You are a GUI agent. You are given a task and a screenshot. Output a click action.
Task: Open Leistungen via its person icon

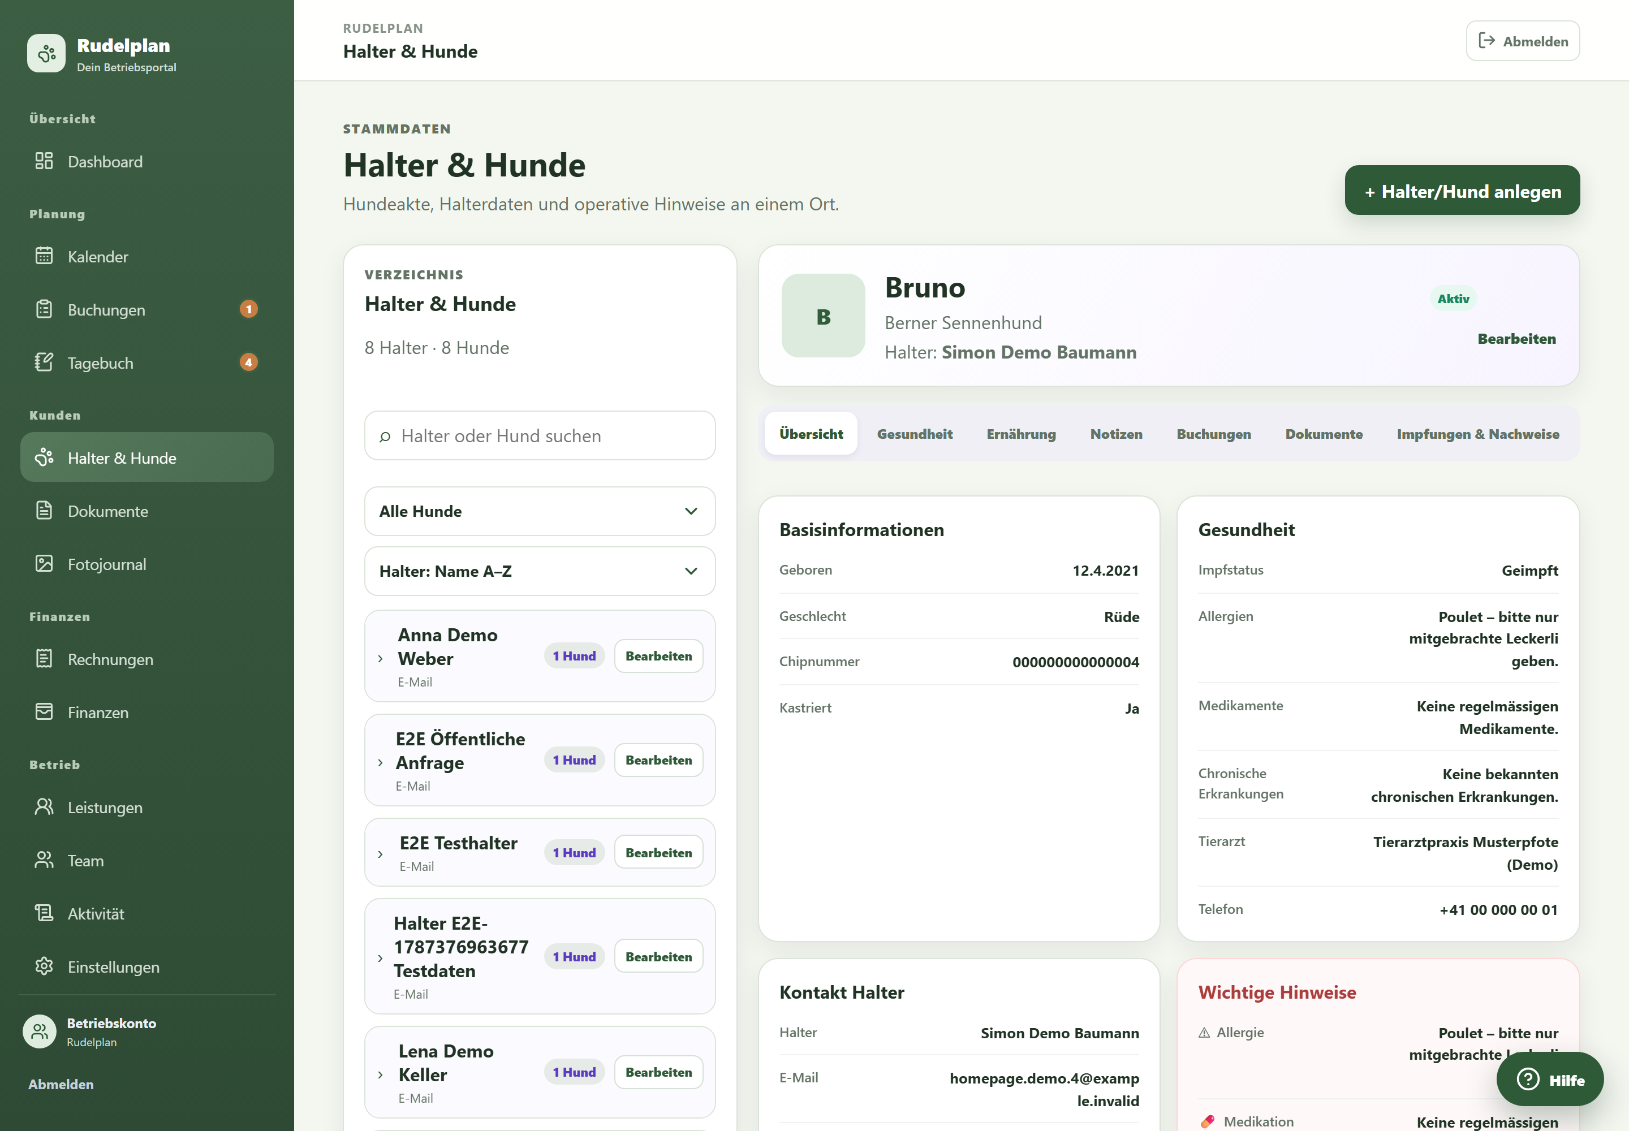(x=44, y=806)
